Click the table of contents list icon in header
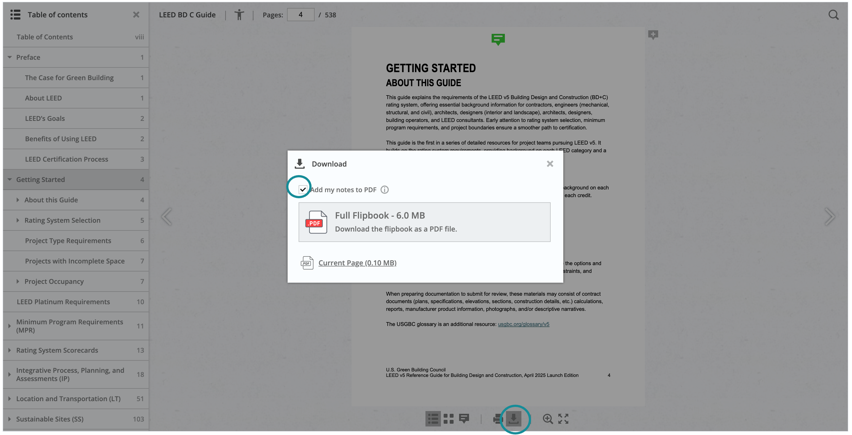The height and width of the screenshot is (435, 852). 15,15
